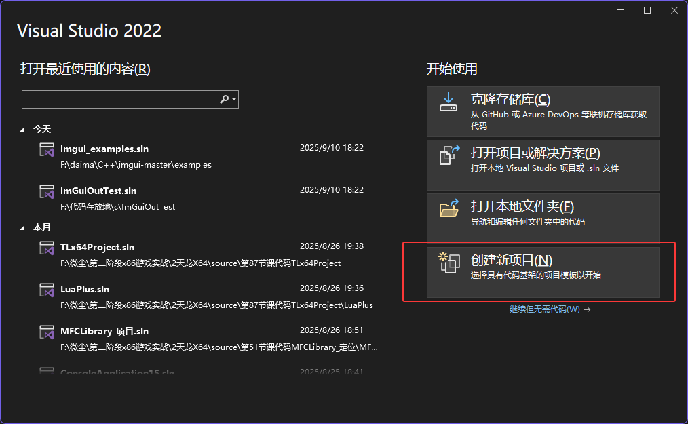Maximize the Visual Studio 2022 window
The width and height of the screenshot is (688, 424).
click(647, 10)
